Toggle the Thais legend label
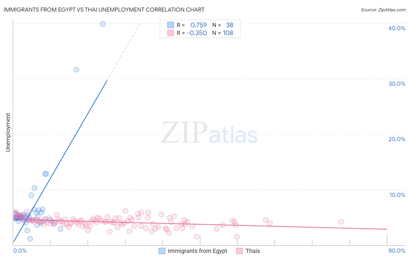This screenshot has height=259, width=409. [x=253, y=251]
